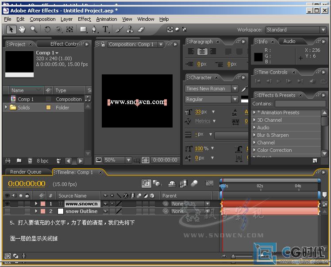Image resolution: width=331 pixels, height=267 pixels.
Task: Enable frame blending icon in timeline
Action: click(183, 183)
